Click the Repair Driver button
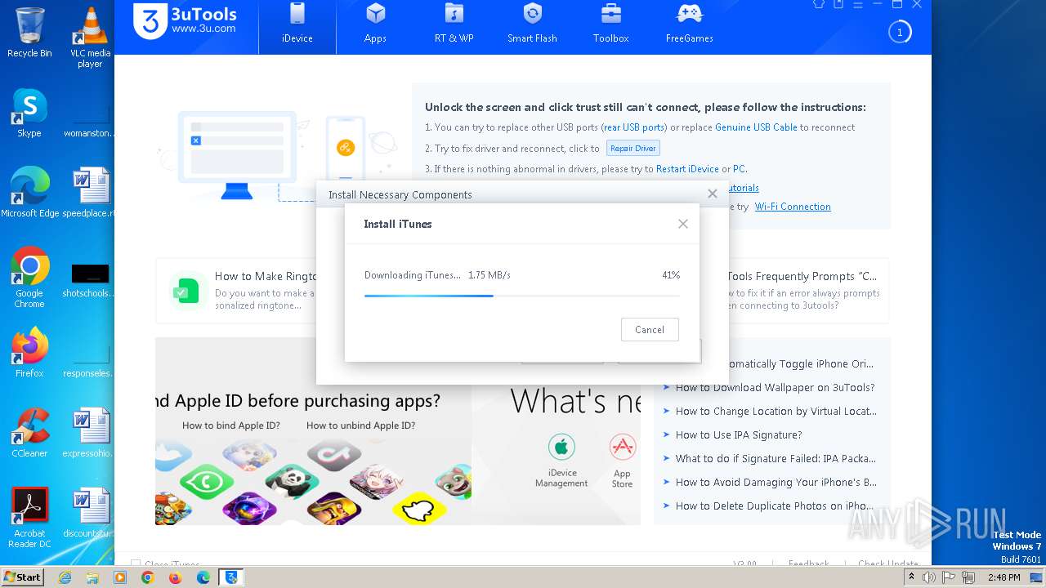Image resolution: width=1046 pixels, height=588 pixels. coord(633,149)
